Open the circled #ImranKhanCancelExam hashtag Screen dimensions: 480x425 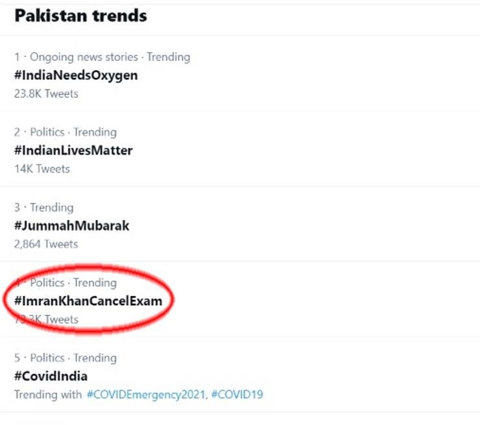click(x=88, y=301)
